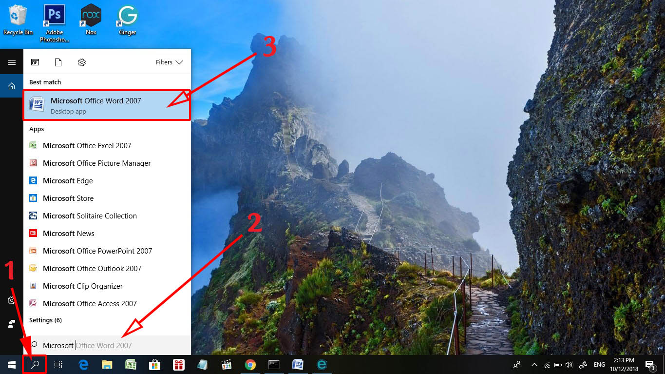The height and width of the screenshot is (374, 665).
Task: Click into the search text box
Action: (107, 345)
